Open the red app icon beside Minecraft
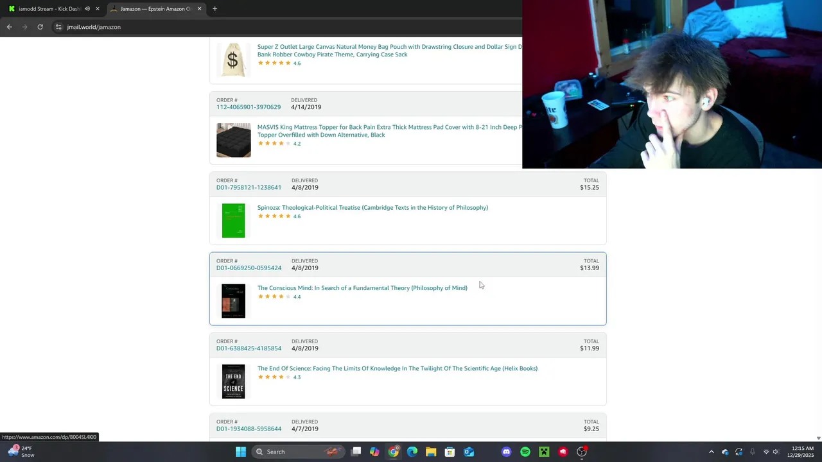The height and width of the screenshot is (462, 822). tap(563, 452)
